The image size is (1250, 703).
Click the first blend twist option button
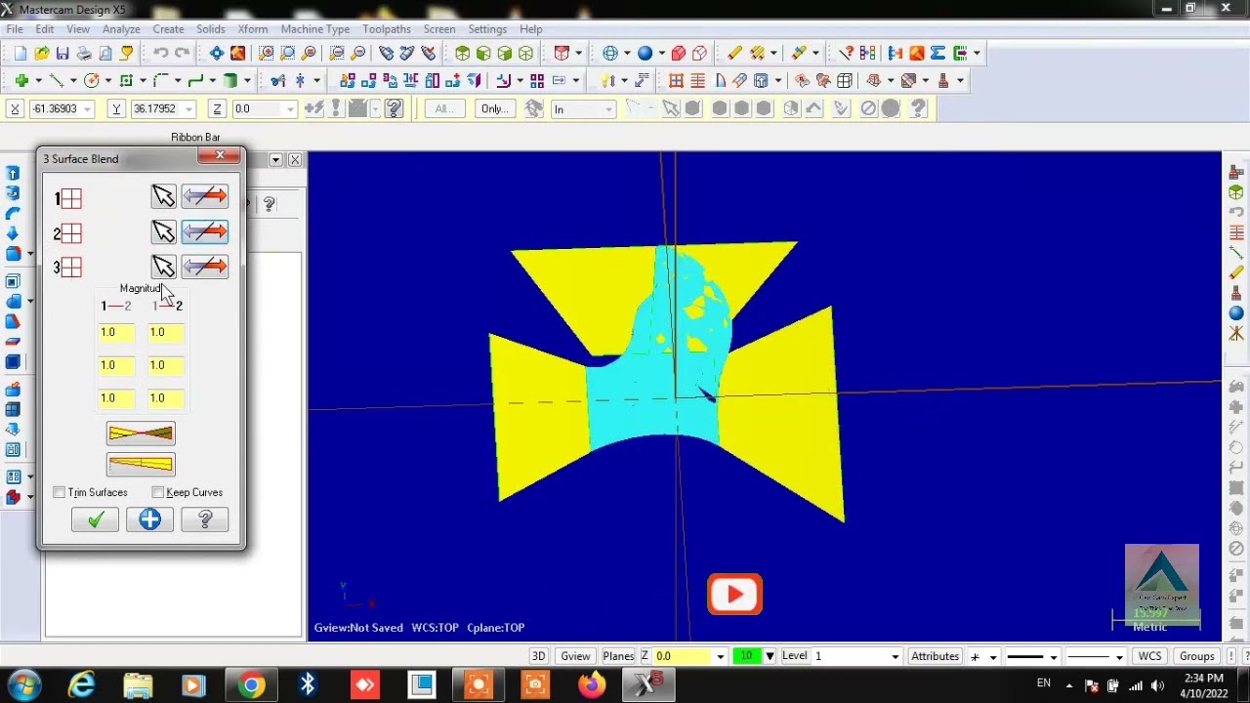point(141,434)
